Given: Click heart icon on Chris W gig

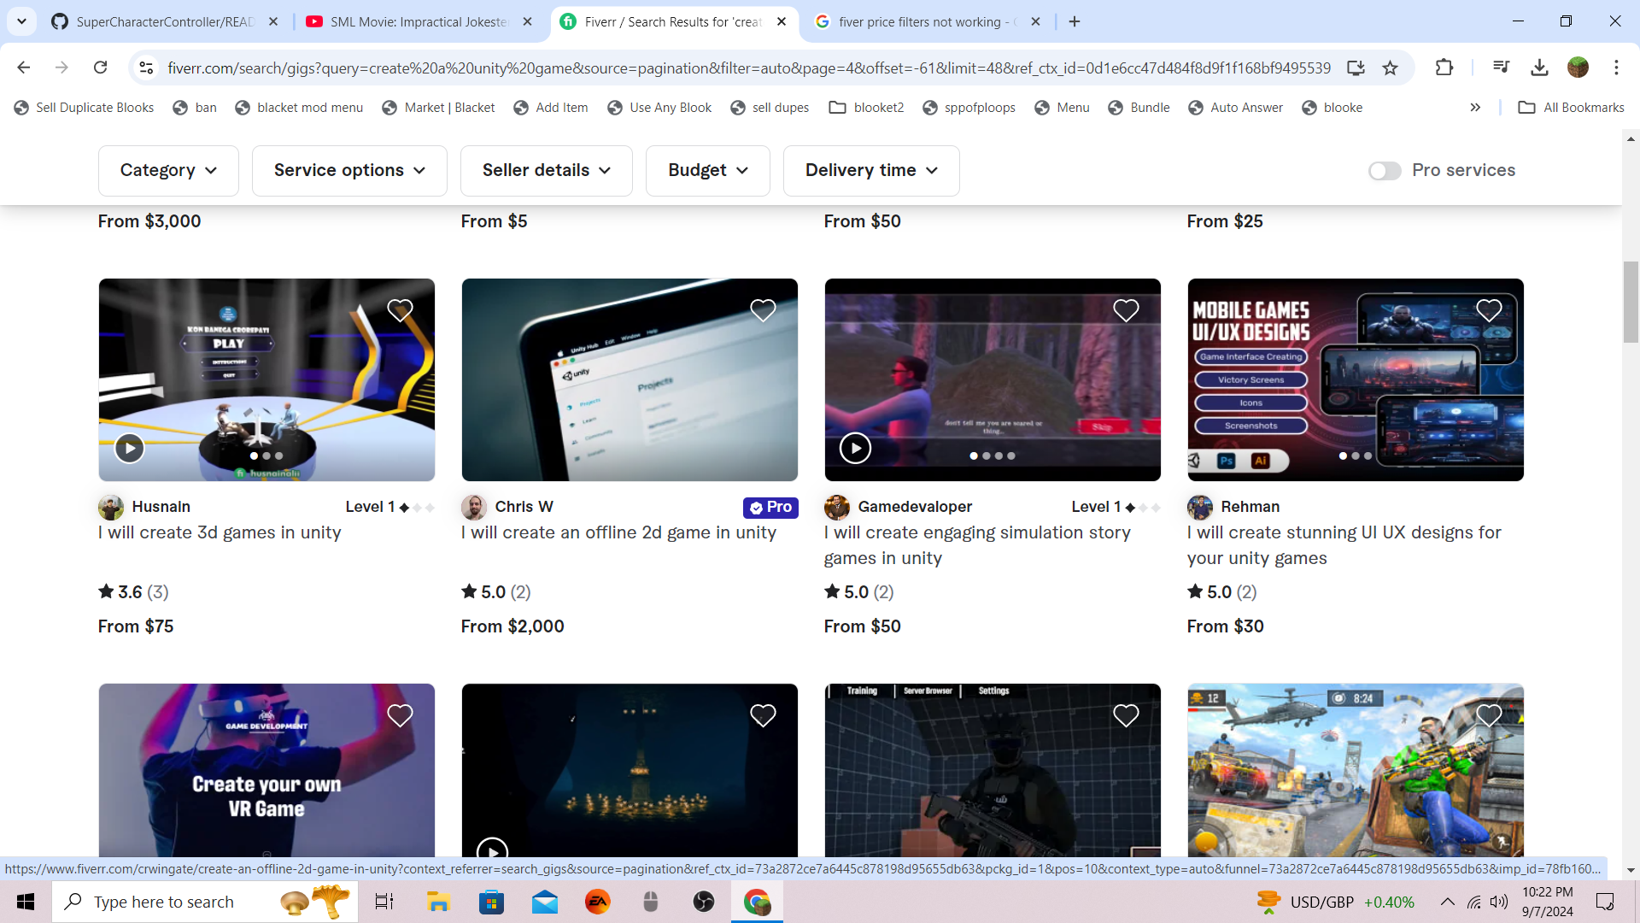Looking at the screenshot, I should [763, 310].
